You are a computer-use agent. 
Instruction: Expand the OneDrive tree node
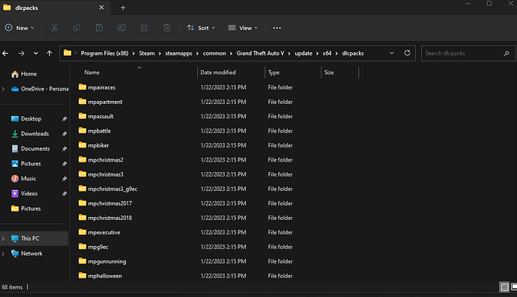3,89
